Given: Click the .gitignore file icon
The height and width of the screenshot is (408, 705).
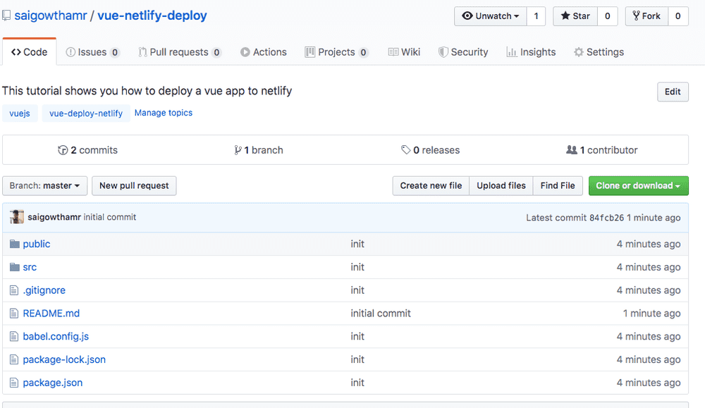Looking at the screenshot, I should [x=14, y=290].
